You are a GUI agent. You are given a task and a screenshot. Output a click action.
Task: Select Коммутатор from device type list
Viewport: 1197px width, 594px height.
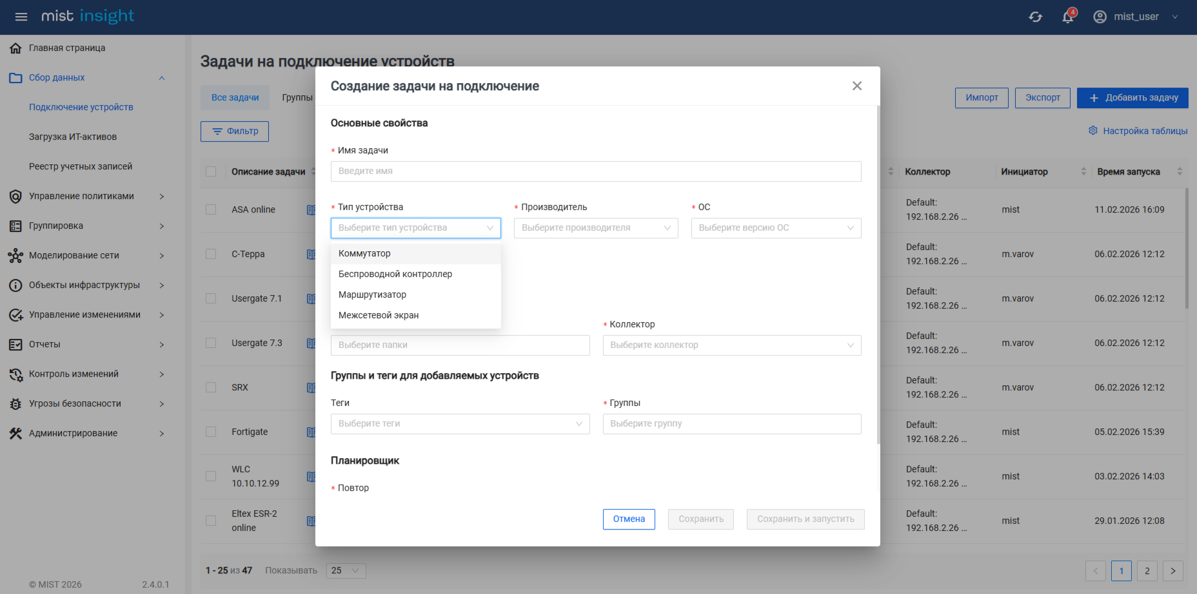click(x=364, y=254)
